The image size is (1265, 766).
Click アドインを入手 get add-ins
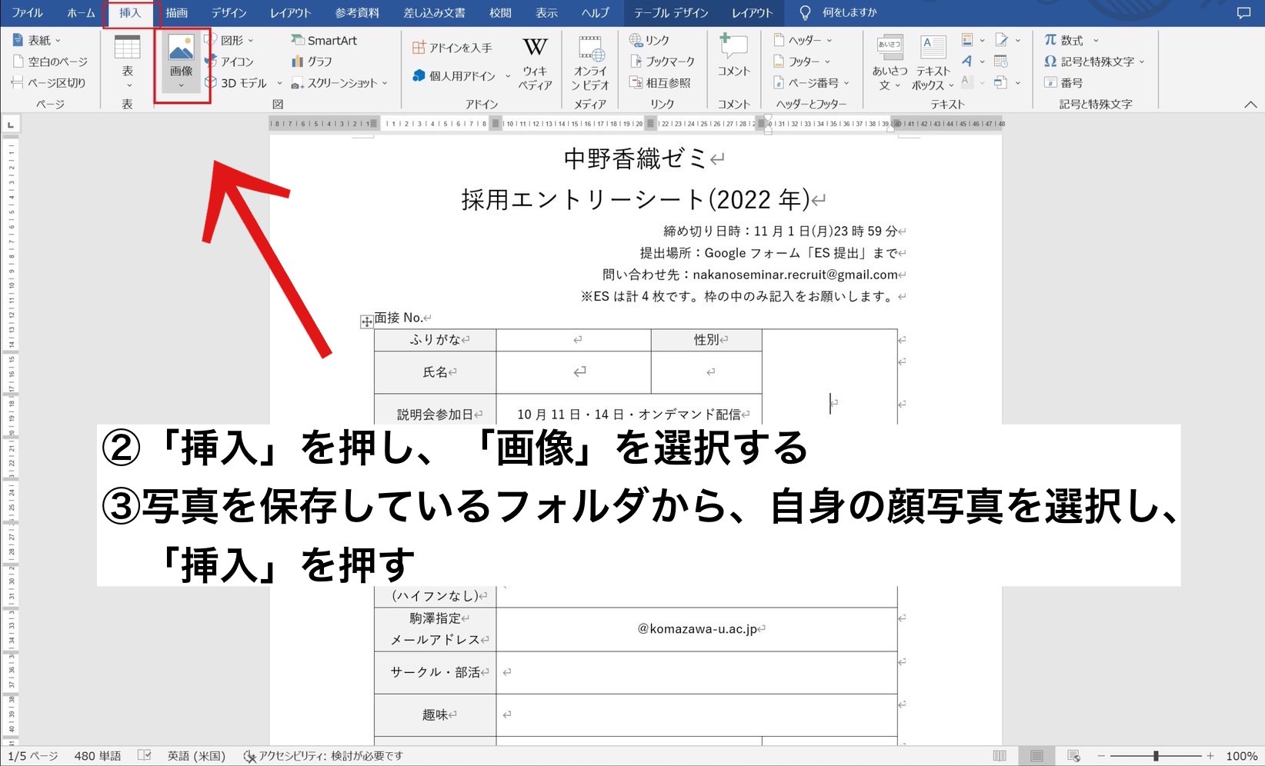tap(452, 48)
